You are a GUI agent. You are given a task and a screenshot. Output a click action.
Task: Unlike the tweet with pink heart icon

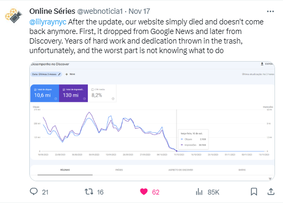point(144,192)
